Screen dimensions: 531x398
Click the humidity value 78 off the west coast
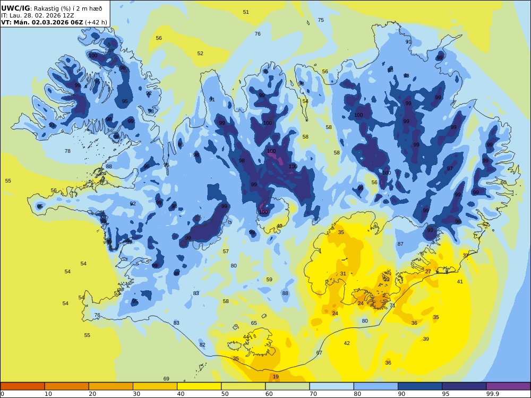[x=68, y=151]
